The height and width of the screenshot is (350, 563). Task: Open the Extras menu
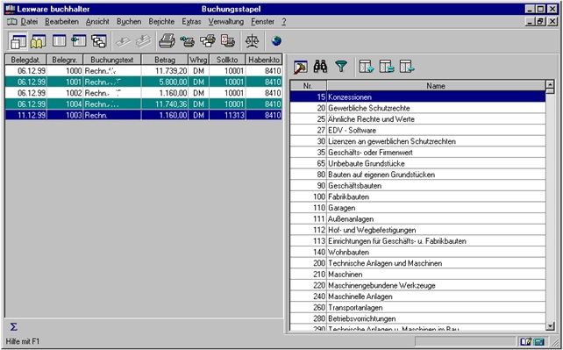(191, 22)
